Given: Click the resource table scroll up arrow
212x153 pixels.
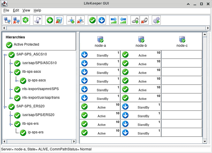Looking at the screenshot, I should click(x=205, y=35).
